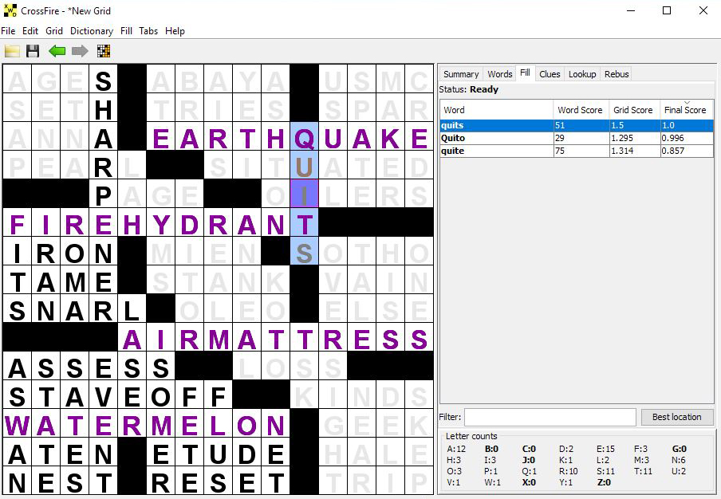Viewport: 721px width, 499px height.
Task: Select the Q cell in EARTHQUAKE
Action: 305,138
